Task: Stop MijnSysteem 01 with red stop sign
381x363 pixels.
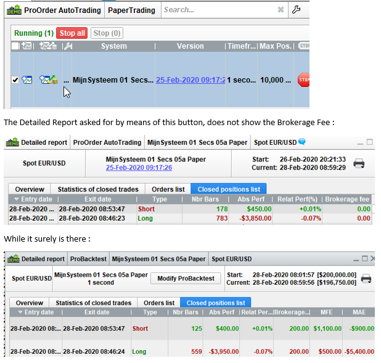Action: click(303, 80)
